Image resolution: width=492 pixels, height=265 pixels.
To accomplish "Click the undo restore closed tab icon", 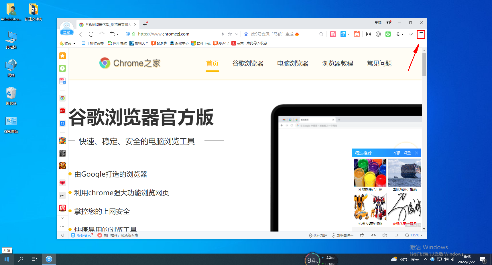I will point(113,34).
